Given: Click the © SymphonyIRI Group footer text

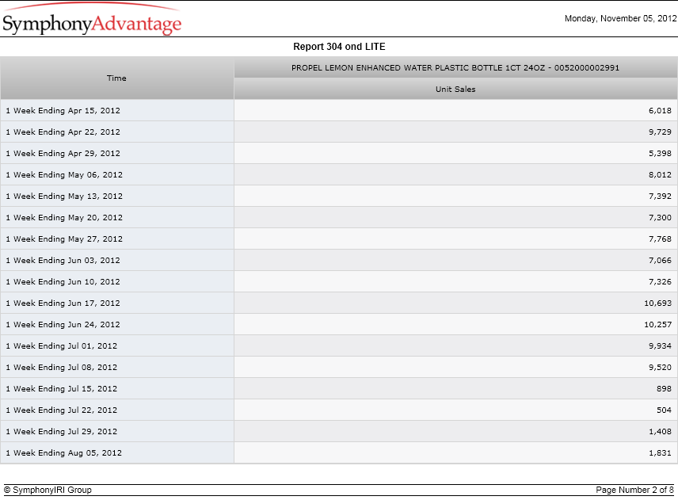Looking at the screenshot, I should tap(48, 490).
